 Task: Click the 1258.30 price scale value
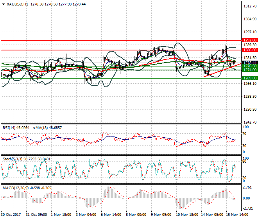point(250,96)
